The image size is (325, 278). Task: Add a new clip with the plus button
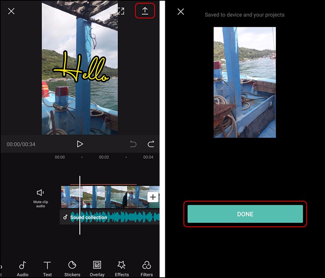(x=153, y=197)
